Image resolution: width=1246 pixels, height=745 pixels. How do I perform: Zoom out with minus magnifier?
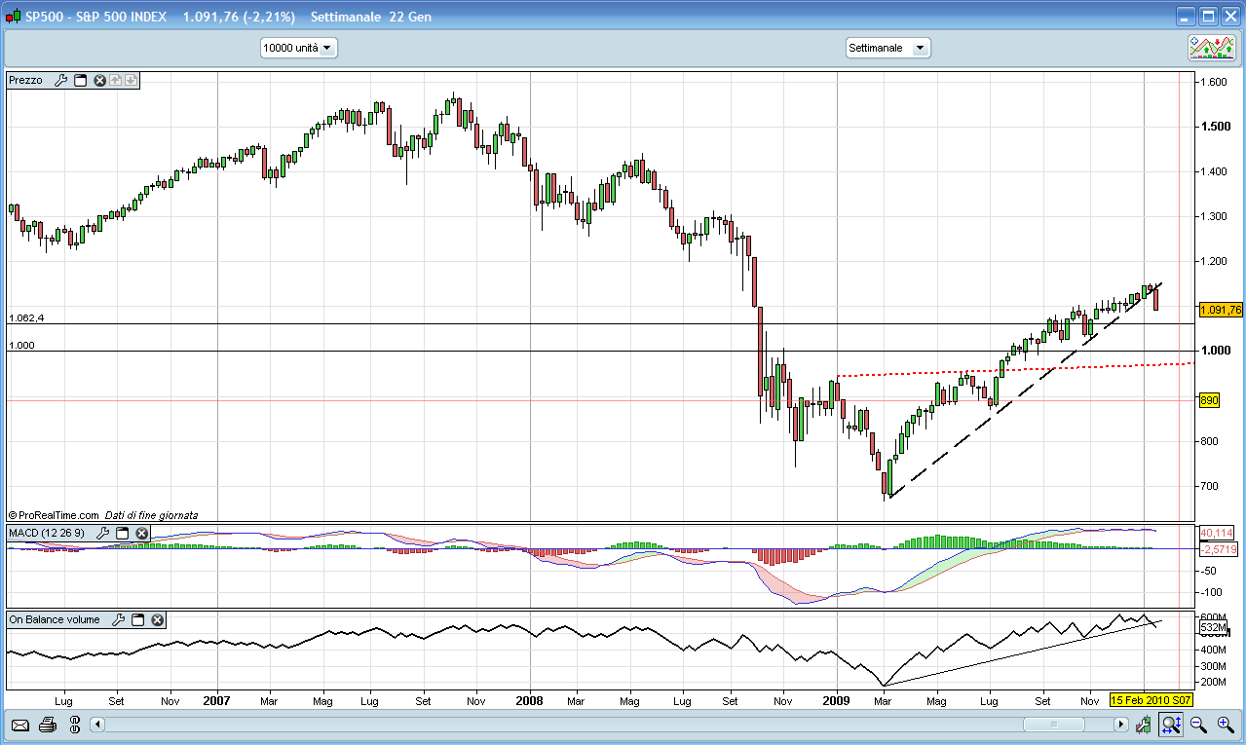click(1199, 725)
